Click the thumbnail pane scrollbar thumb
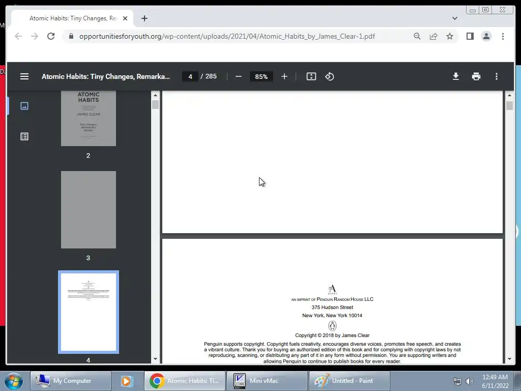 pyautogui.click(x=155, y=104)
